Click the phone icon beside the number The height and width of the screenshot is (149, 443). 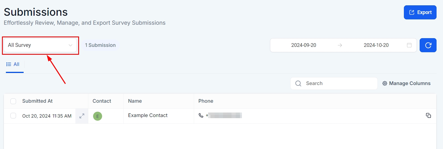[x=201, y=115]
